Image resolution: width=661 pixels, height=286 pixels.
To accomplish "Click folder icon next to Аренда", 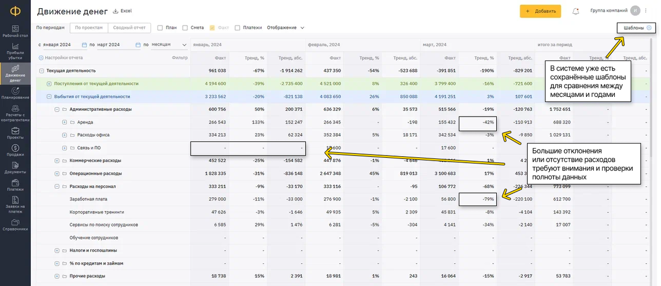I will click(x=72, y=122).
